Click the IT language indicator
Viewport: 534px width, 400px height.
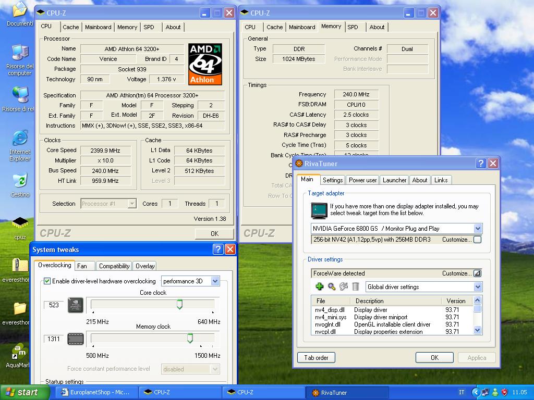click(462, 392)
